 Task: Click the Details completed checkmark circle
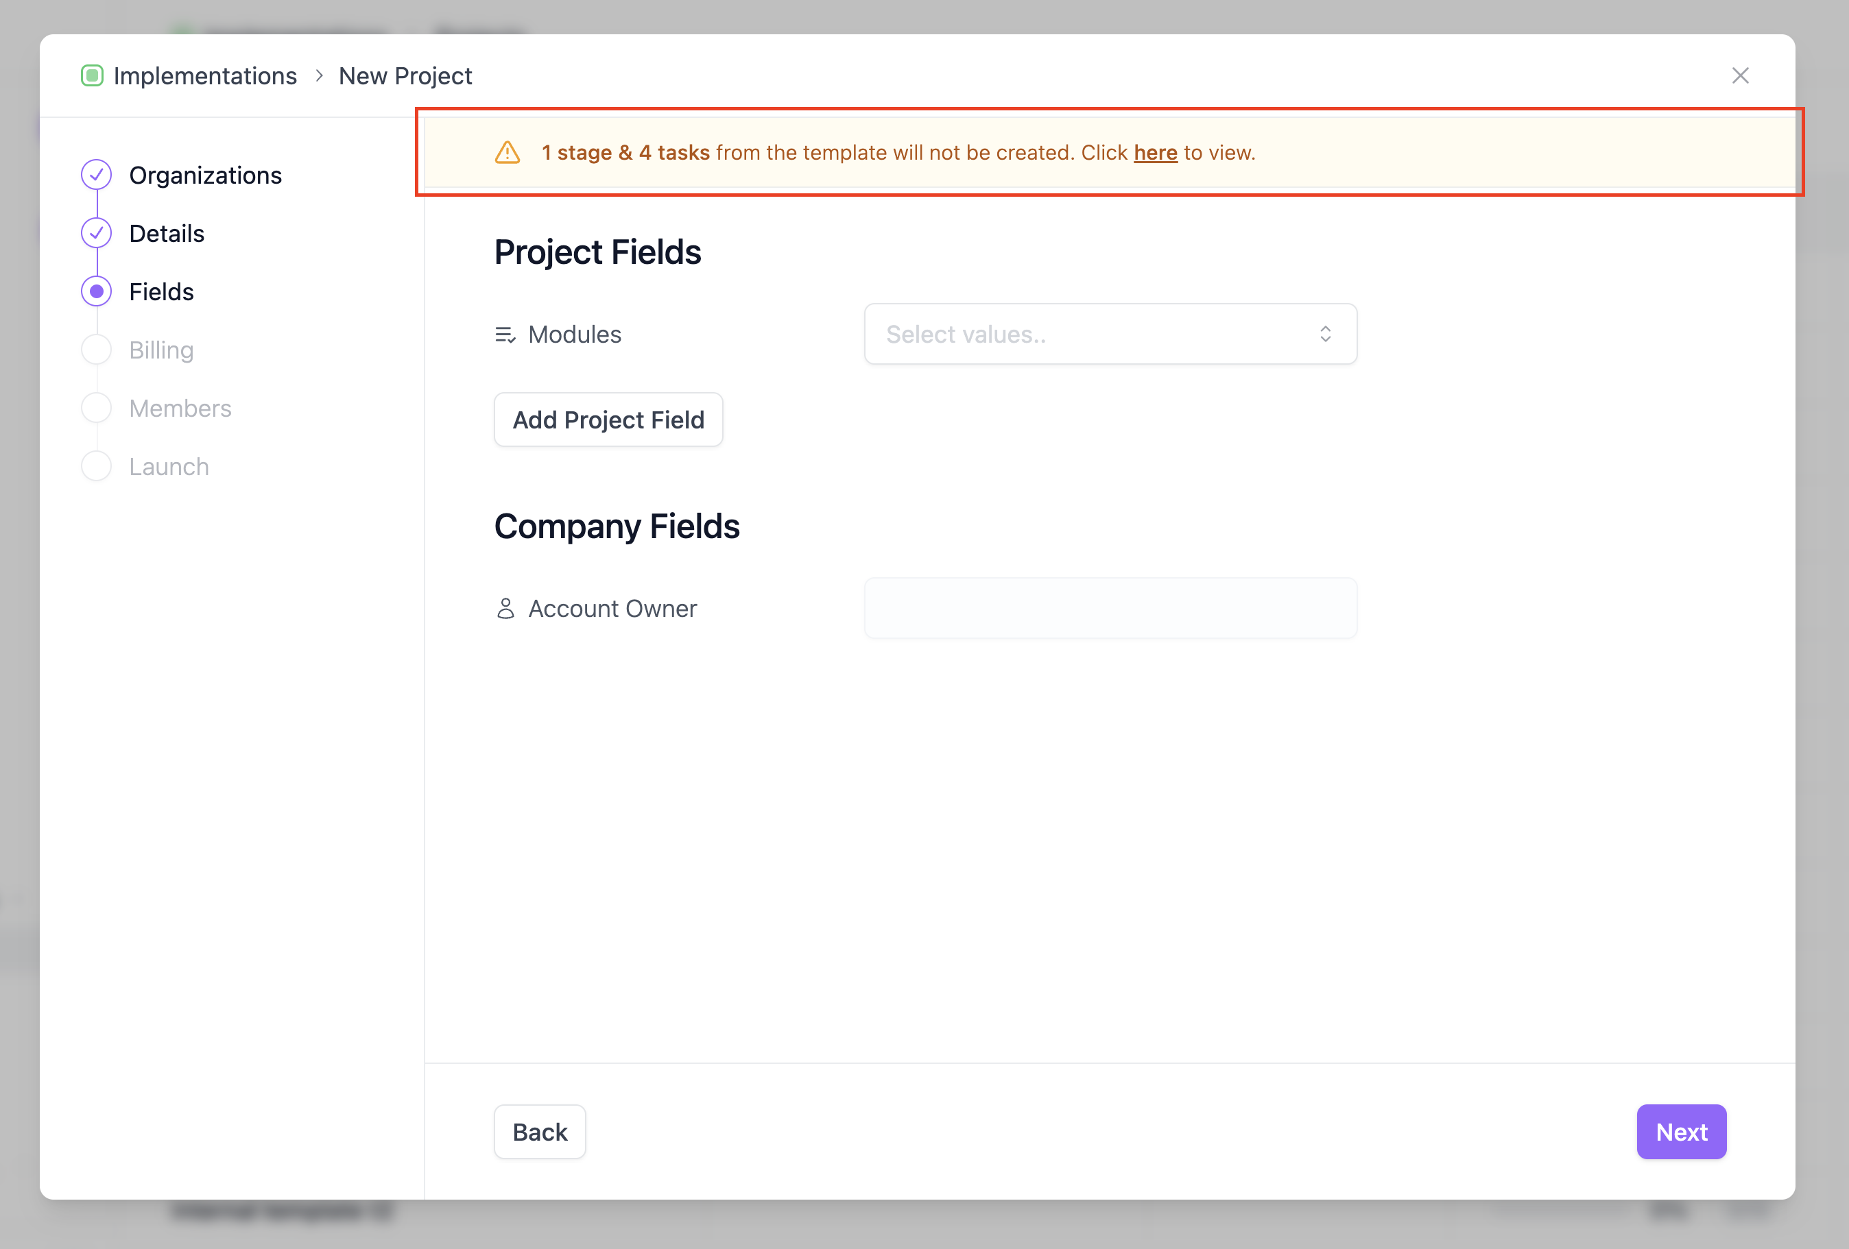click(x=96, y=233)
